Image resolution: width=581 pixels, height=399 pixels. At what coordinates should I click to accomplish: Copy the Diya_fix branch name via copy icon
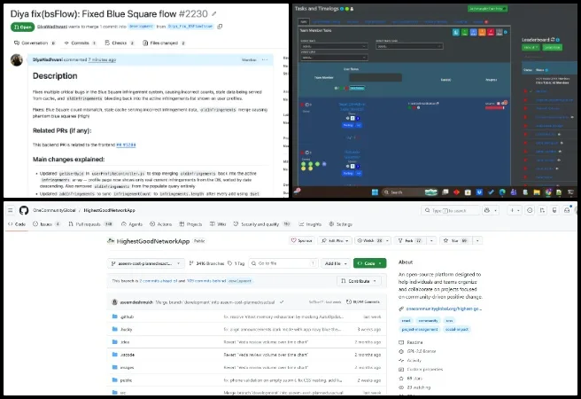pos(220,27)
